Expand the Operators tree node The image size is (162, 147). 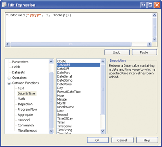[x=9, y=78]
